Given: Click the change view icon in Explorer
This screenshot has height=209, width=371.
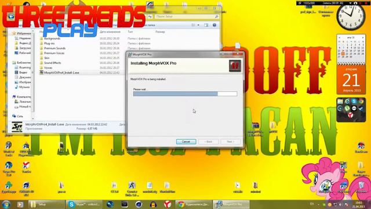Looking at the screenshot, I should point(194,25).
